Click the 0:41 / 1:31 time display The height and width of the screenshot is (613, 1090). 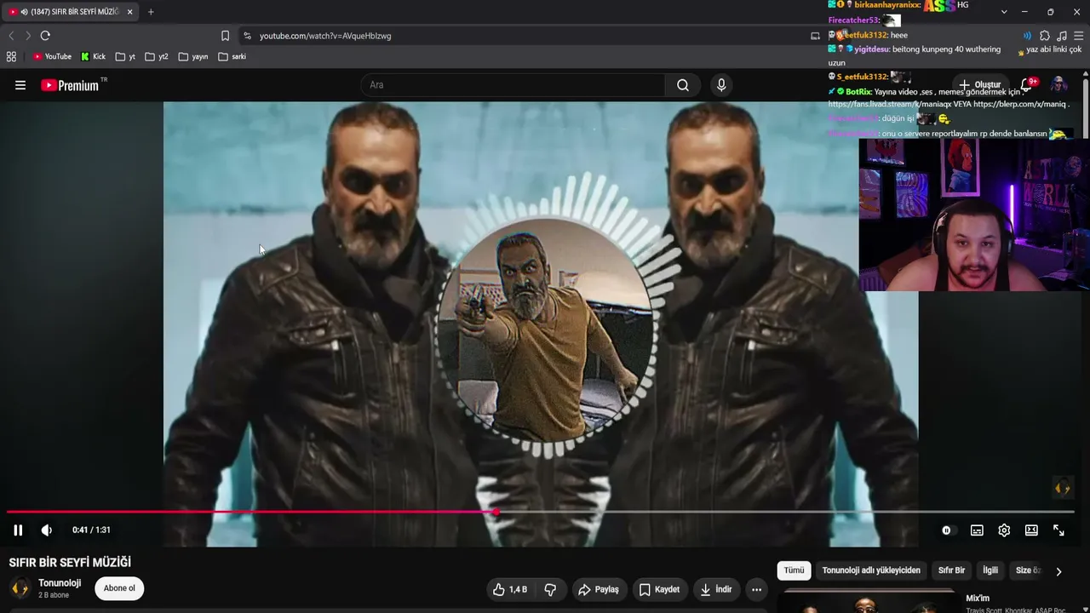pyautogui.click(x=91, y=530)
